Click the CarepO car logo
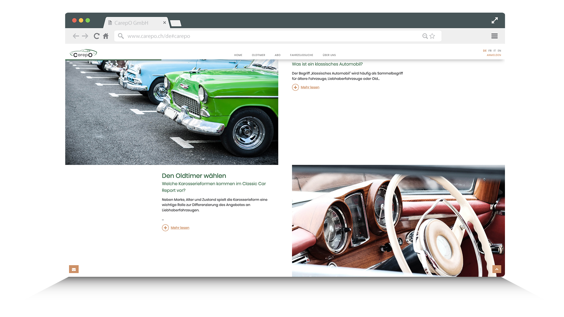This screenshot has height=317, width=564. click(83, 53)
